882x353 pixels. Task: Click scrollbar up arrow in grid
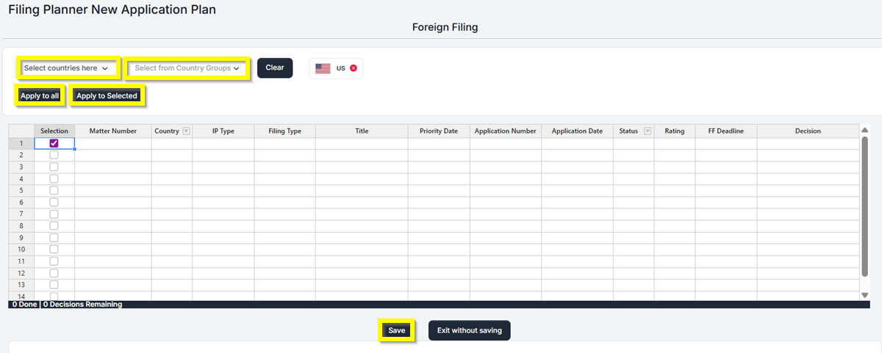864,129
